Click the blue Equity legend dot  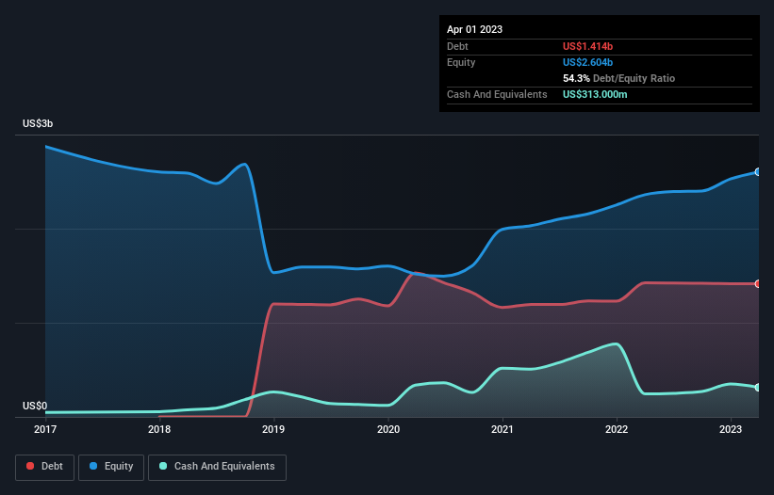[93, 466]
